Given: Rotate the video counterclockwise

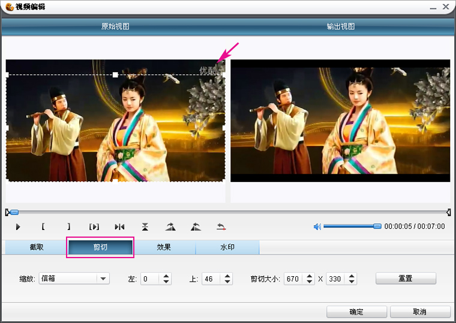Looking at the screenshot, I should tap(196, 227).
